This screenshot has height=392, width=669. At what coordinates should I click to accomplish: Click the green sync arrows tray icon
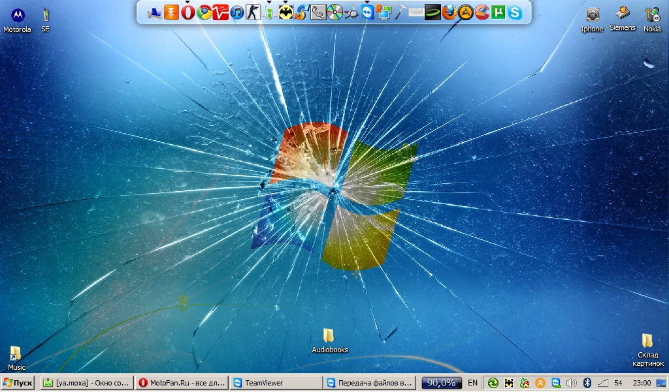pos(493,383)
